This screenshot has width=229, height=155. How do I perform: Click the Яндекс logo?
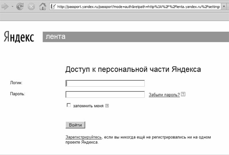click(19, 37)
